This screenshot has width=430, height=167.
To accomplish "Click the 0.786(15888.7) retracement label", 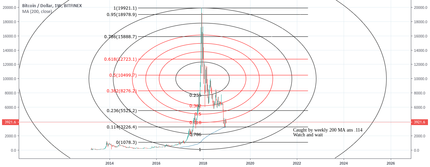I will [x=120, y=37].
